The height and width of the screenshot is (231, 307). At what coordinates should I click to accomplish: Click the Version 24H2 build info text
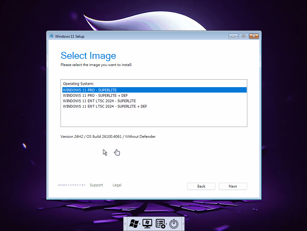click(x=108, y=137)
